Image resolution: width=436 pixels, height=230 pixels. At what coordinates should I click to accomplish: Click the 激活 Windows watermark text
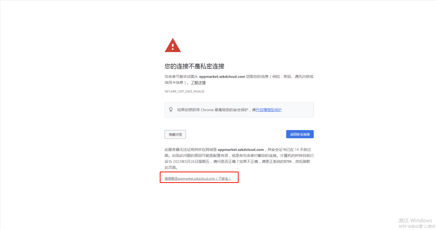415,221
